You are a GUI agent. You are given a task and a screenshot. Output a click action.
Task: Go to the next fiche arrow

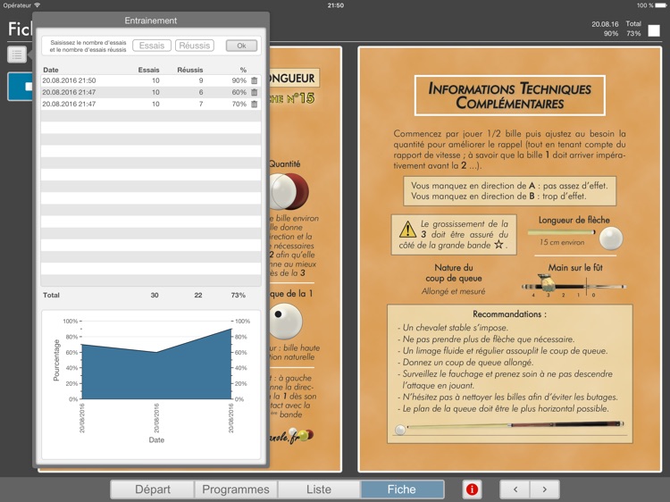544,489
